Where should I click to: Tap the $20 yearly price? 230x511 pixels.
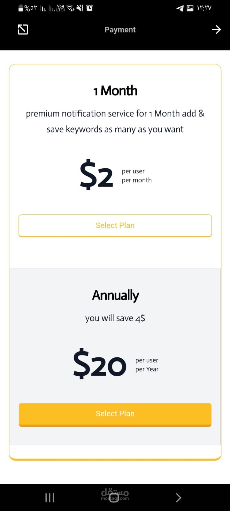pyautogui.click(x=100, y=364)
